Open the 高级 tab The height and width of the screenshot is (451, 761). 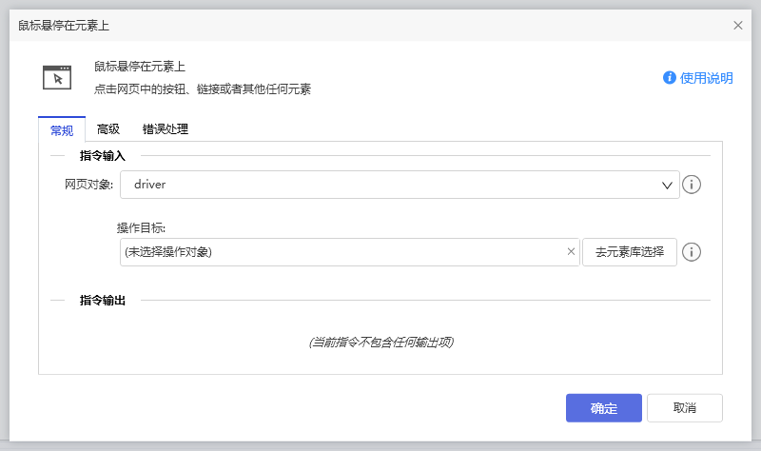tap(108, 129)
